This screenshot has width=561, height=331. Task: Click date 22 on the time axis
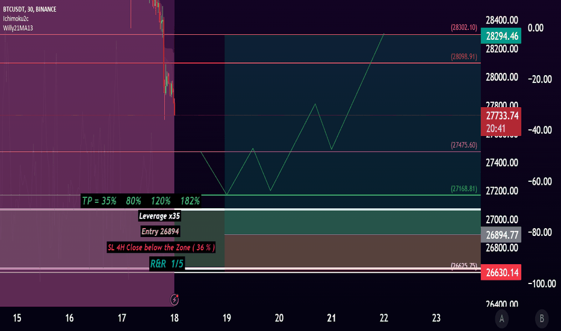(x=384, y=318)
